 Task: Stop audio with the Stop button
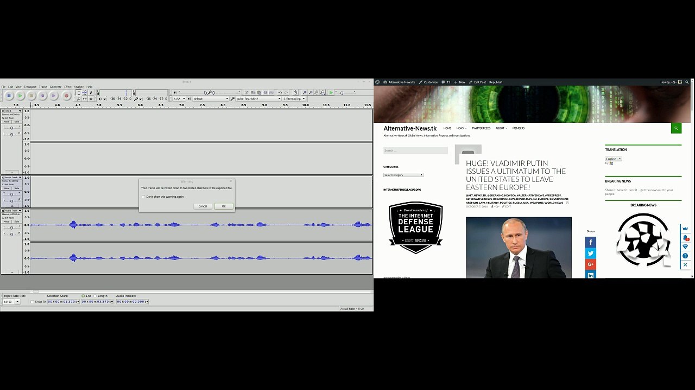31,96
